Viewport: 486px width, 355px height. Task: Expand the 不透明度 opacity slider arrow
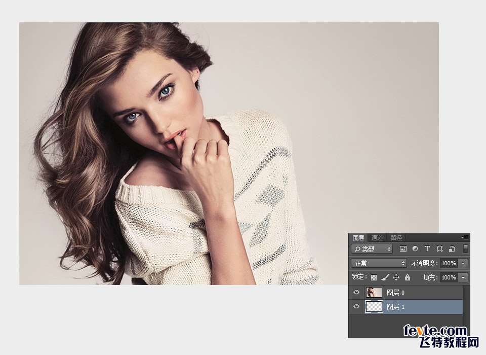[x=463, y=263]
